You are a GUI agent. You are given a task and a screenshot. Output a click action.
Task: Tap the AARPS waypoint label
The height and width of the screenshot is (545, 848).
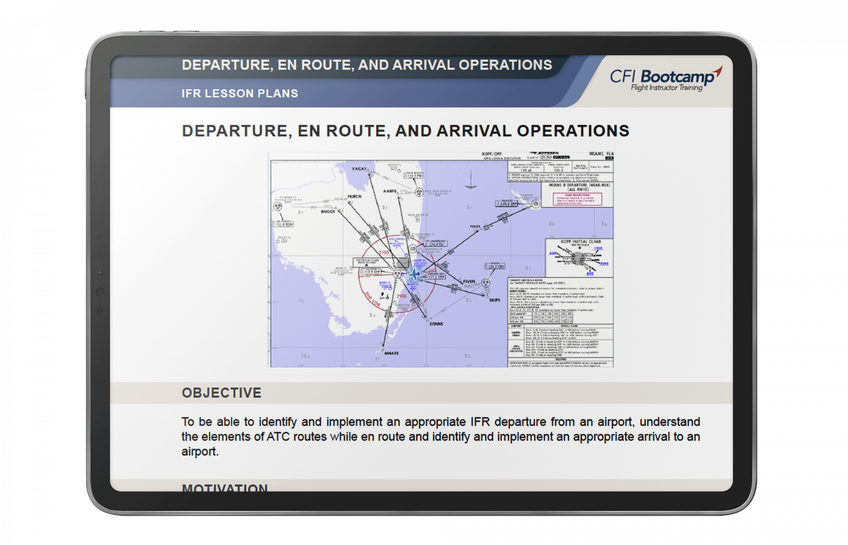(390, 191)
